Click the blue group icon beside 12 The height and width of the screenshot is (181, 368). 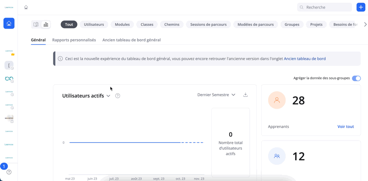[277, 156]
